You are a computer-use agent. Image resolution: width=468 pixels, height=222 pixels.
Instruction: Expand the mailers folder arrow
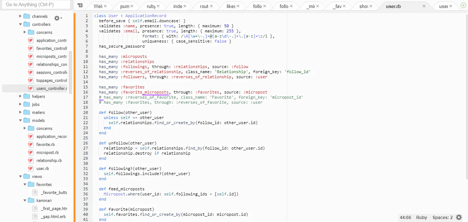click(20, 112)
